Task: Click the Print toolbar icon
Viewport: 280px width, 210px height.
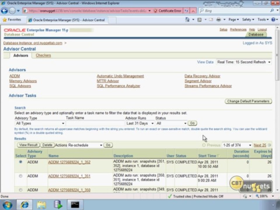Action: 219,20
